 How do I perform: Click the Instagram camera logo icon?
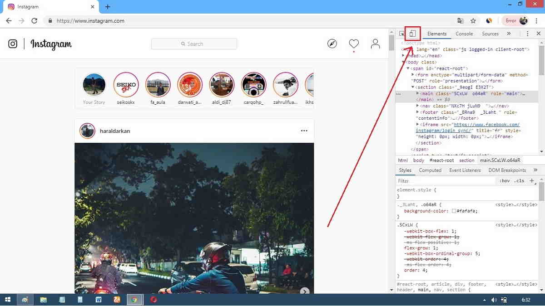13,44
